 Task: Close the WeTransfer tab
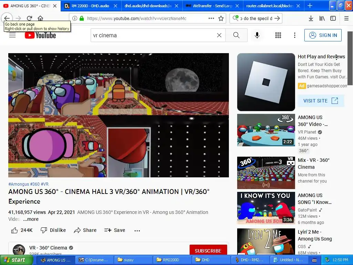(x=237, y=6)
